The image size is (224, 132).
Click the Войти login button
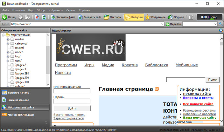(72, 108)
